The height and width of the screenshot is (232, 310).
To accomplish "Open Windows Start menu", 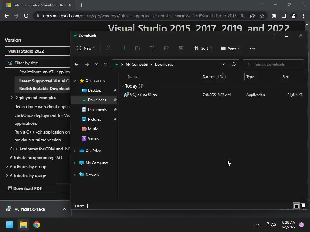I will pyautogui.click(x=10, y=225).
